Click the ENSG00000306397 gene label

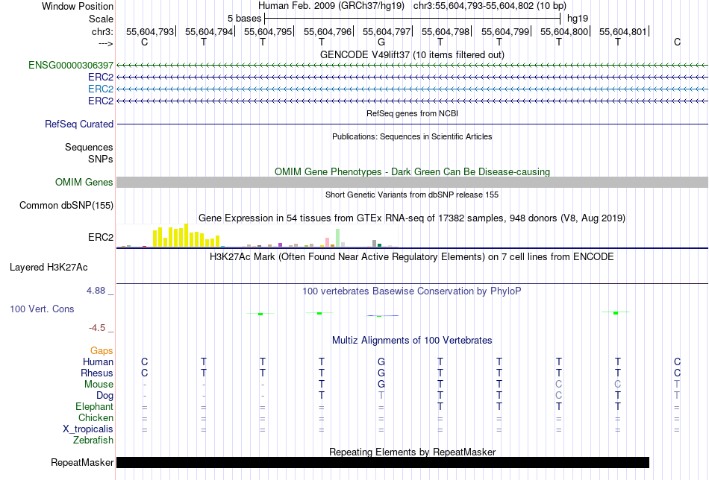pos(71,65)
